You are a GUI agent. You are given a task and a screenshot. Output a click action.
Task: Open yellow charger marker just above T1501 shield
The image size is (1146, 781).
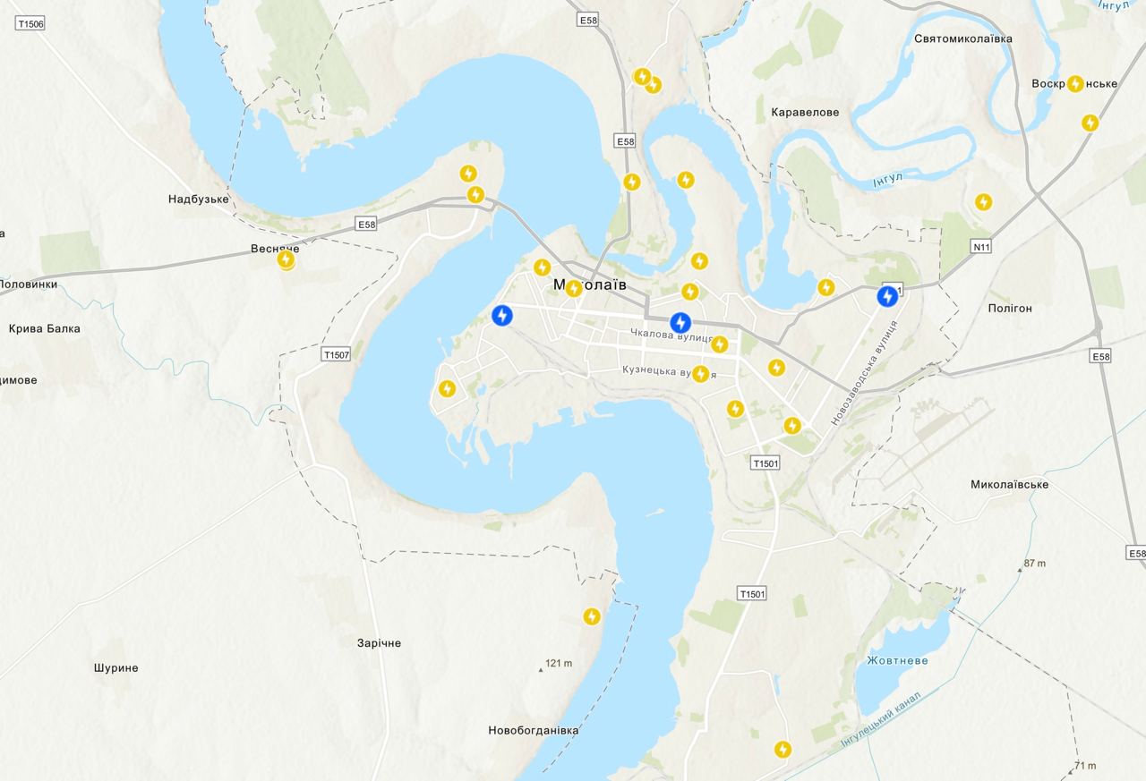coord(792,426)
